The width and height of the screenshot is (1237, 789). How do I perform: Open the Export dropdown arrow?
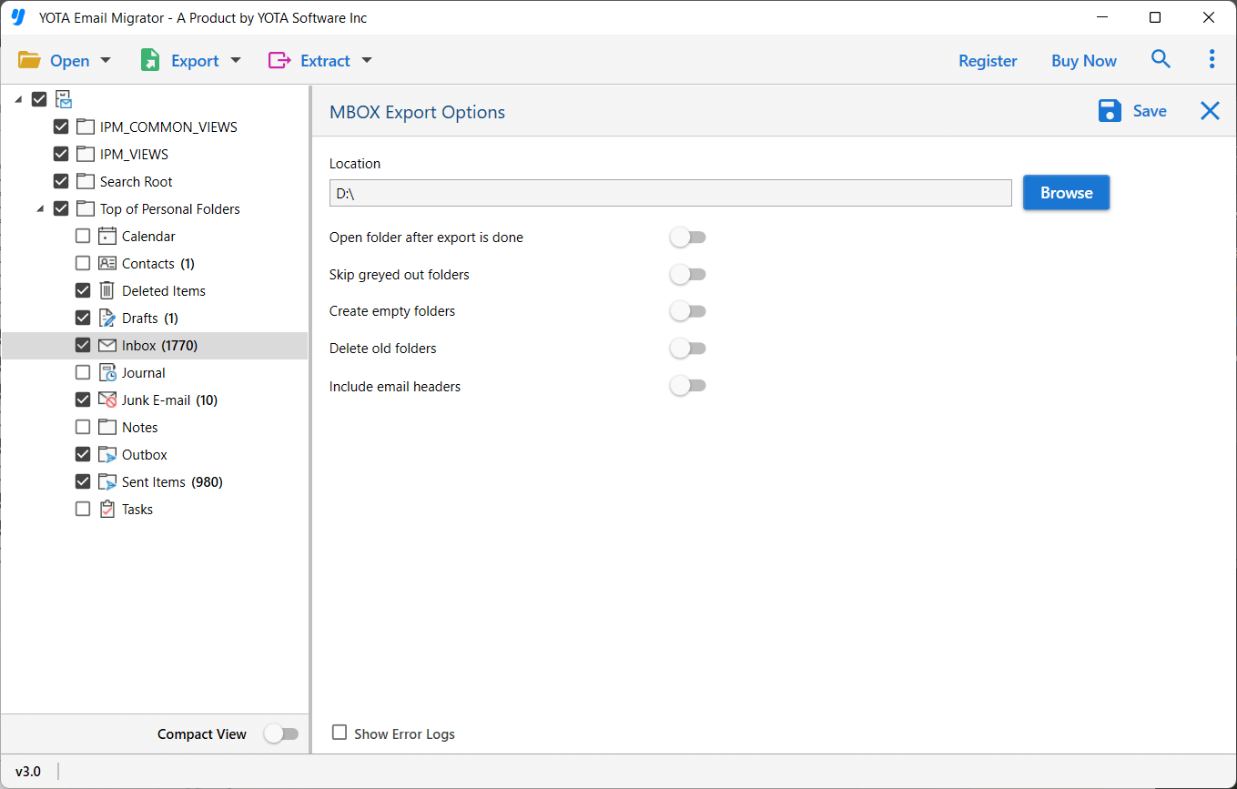pyautogui.click(x=236, y=60)
